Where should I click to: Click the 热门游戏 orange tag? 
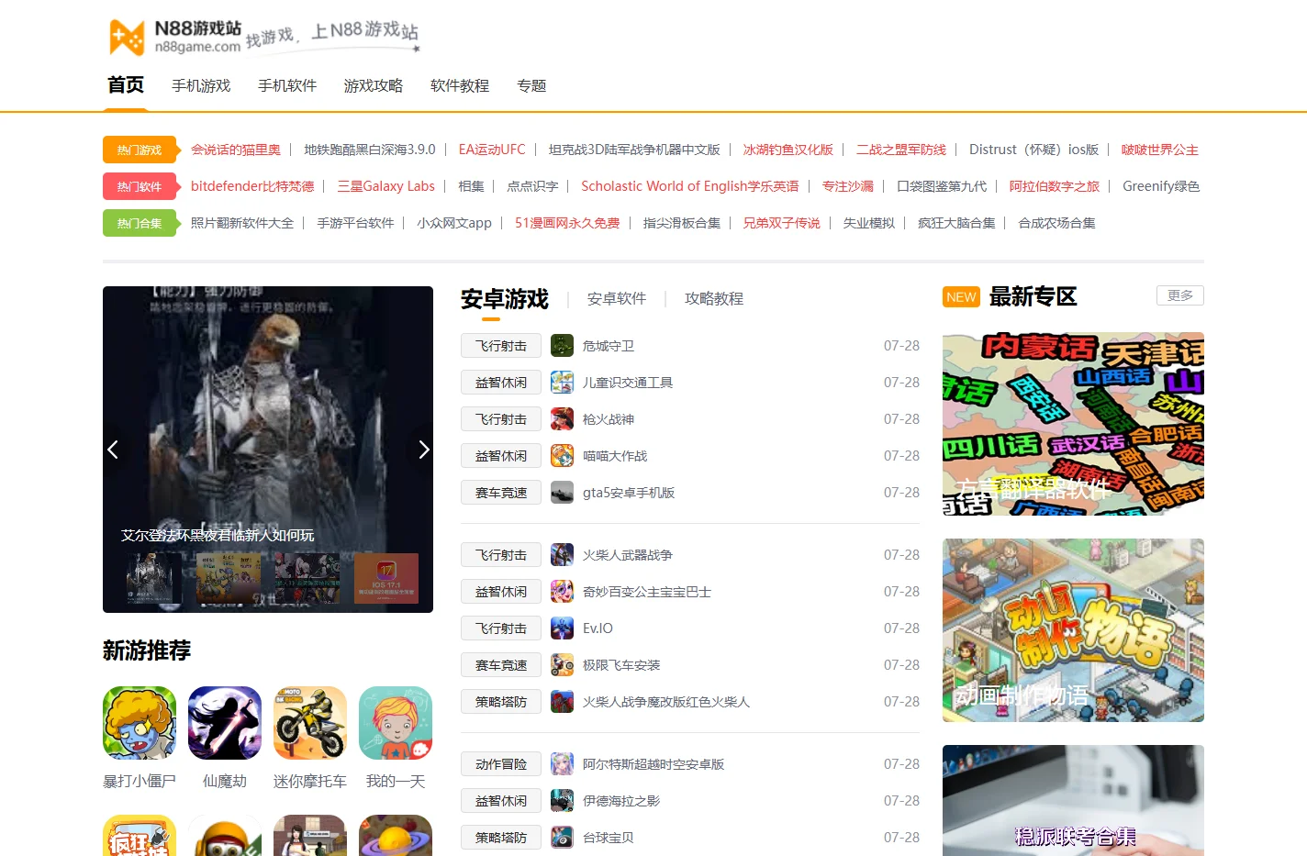(140, 150)
